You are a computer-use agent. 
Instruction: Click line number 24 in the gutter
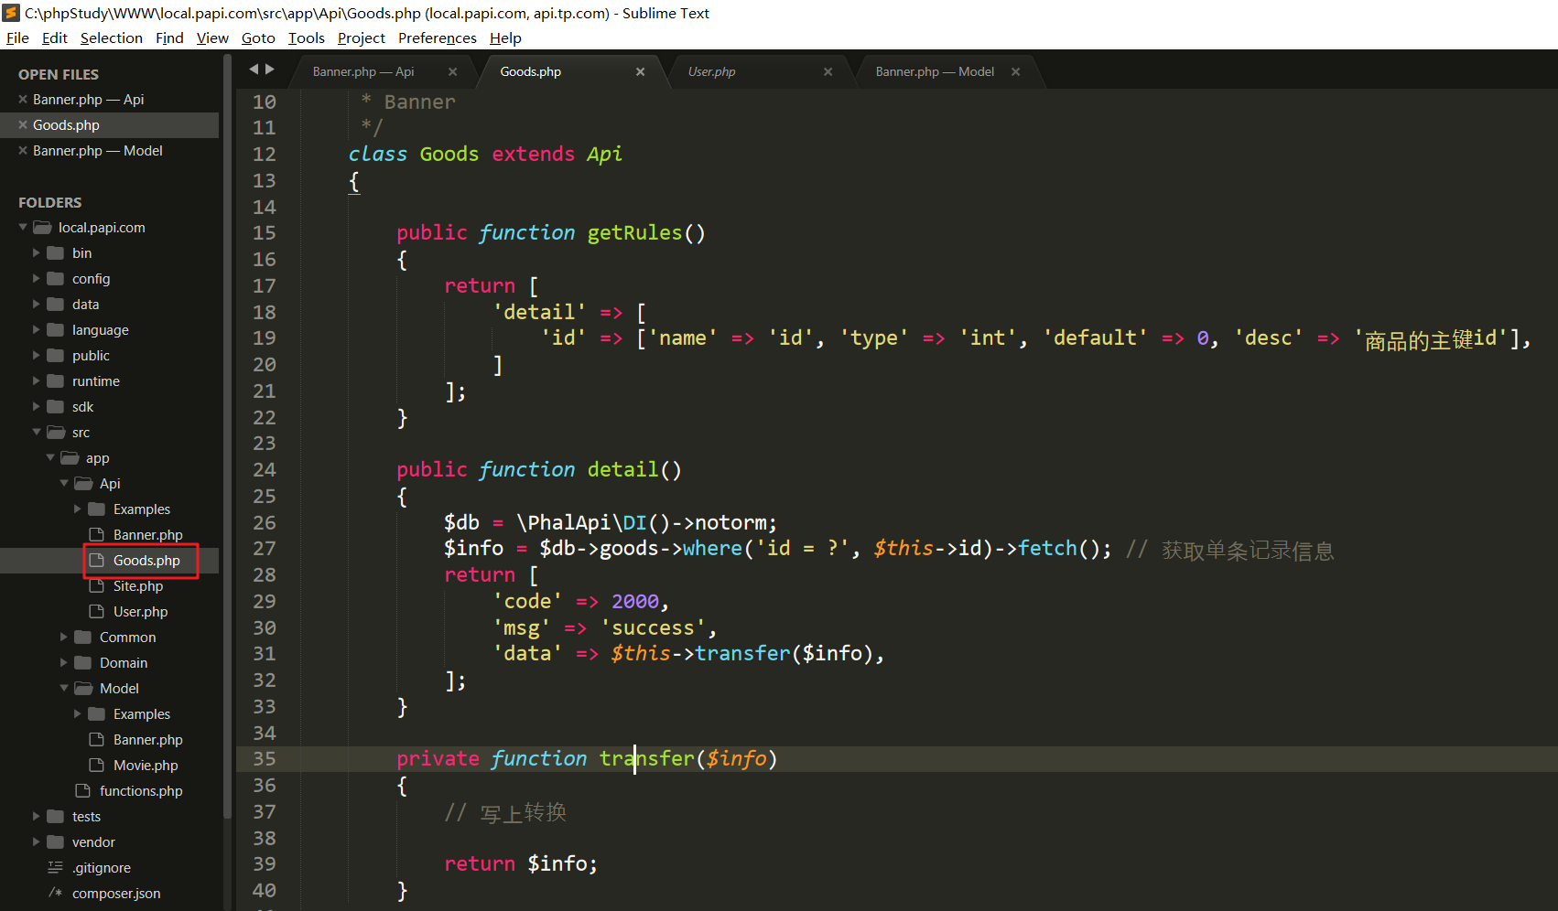click(265, 469)
